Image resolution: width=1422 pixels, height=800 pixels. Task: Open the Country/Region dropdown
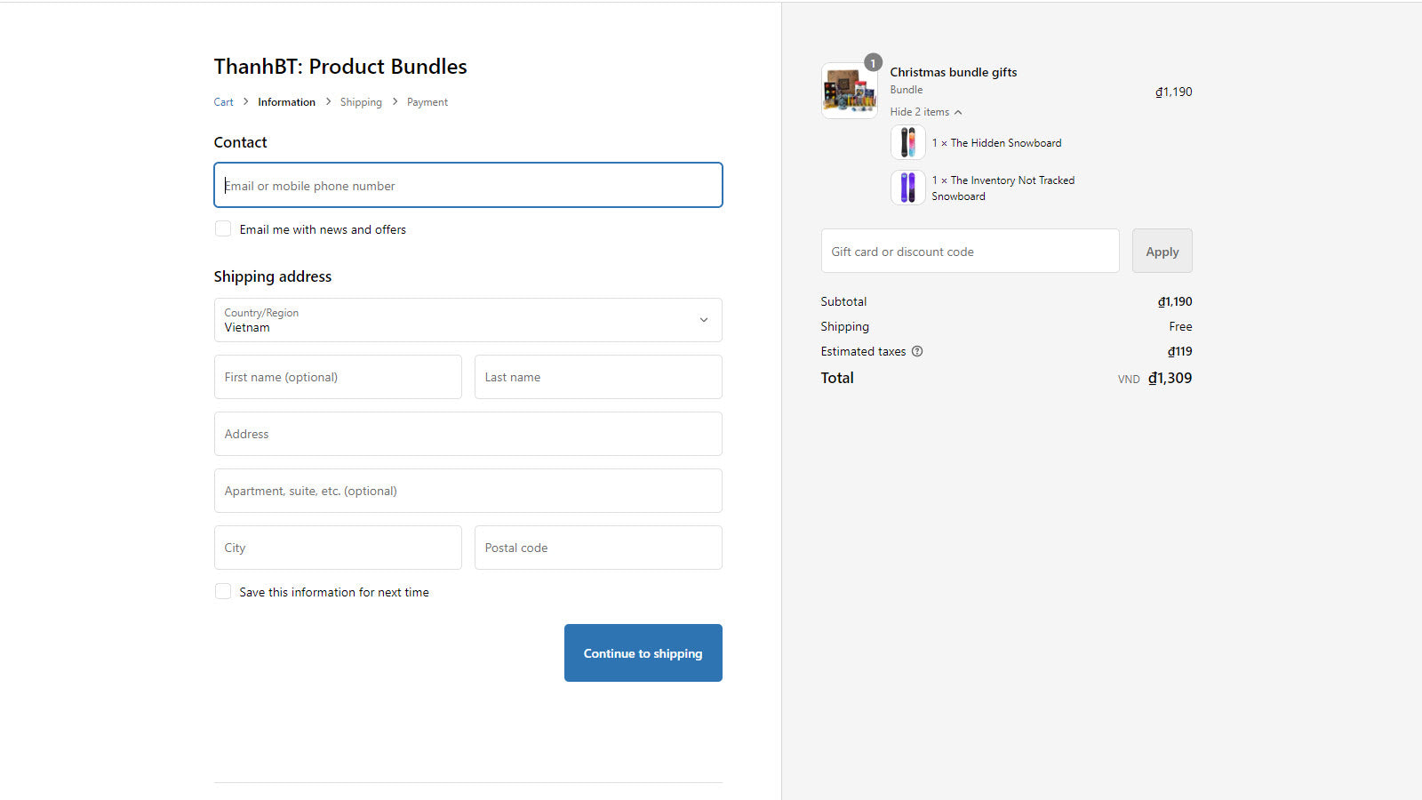(467, 320)
